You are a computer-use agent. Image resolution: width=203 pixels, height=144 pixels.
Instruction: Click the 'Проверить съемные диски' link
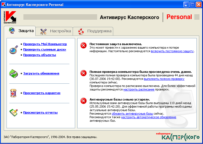pyautogui.click(x=45, y=49)
